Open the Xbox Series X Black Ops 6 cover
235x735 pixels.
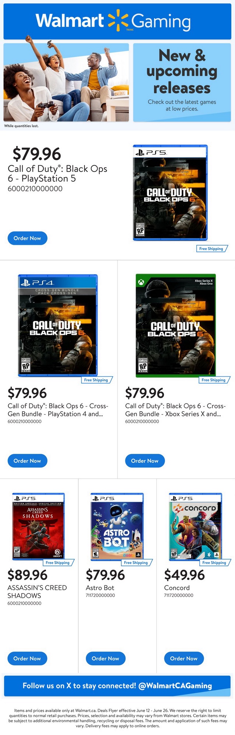click(x=175, y=325)
